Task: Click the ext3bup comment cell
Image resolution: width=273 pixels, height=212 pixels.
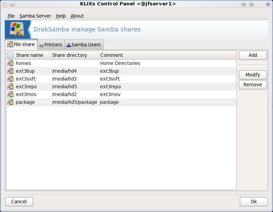Action: [109, 71]
